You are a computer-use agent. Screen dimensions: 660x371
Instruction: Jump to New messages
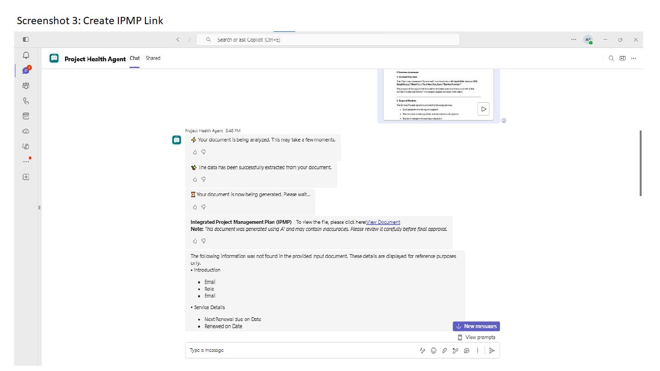pos(476,326)
